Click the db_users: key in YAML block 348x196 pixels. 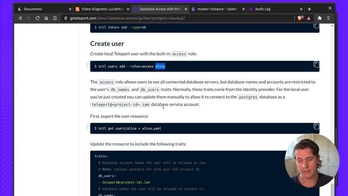[107, 176]
